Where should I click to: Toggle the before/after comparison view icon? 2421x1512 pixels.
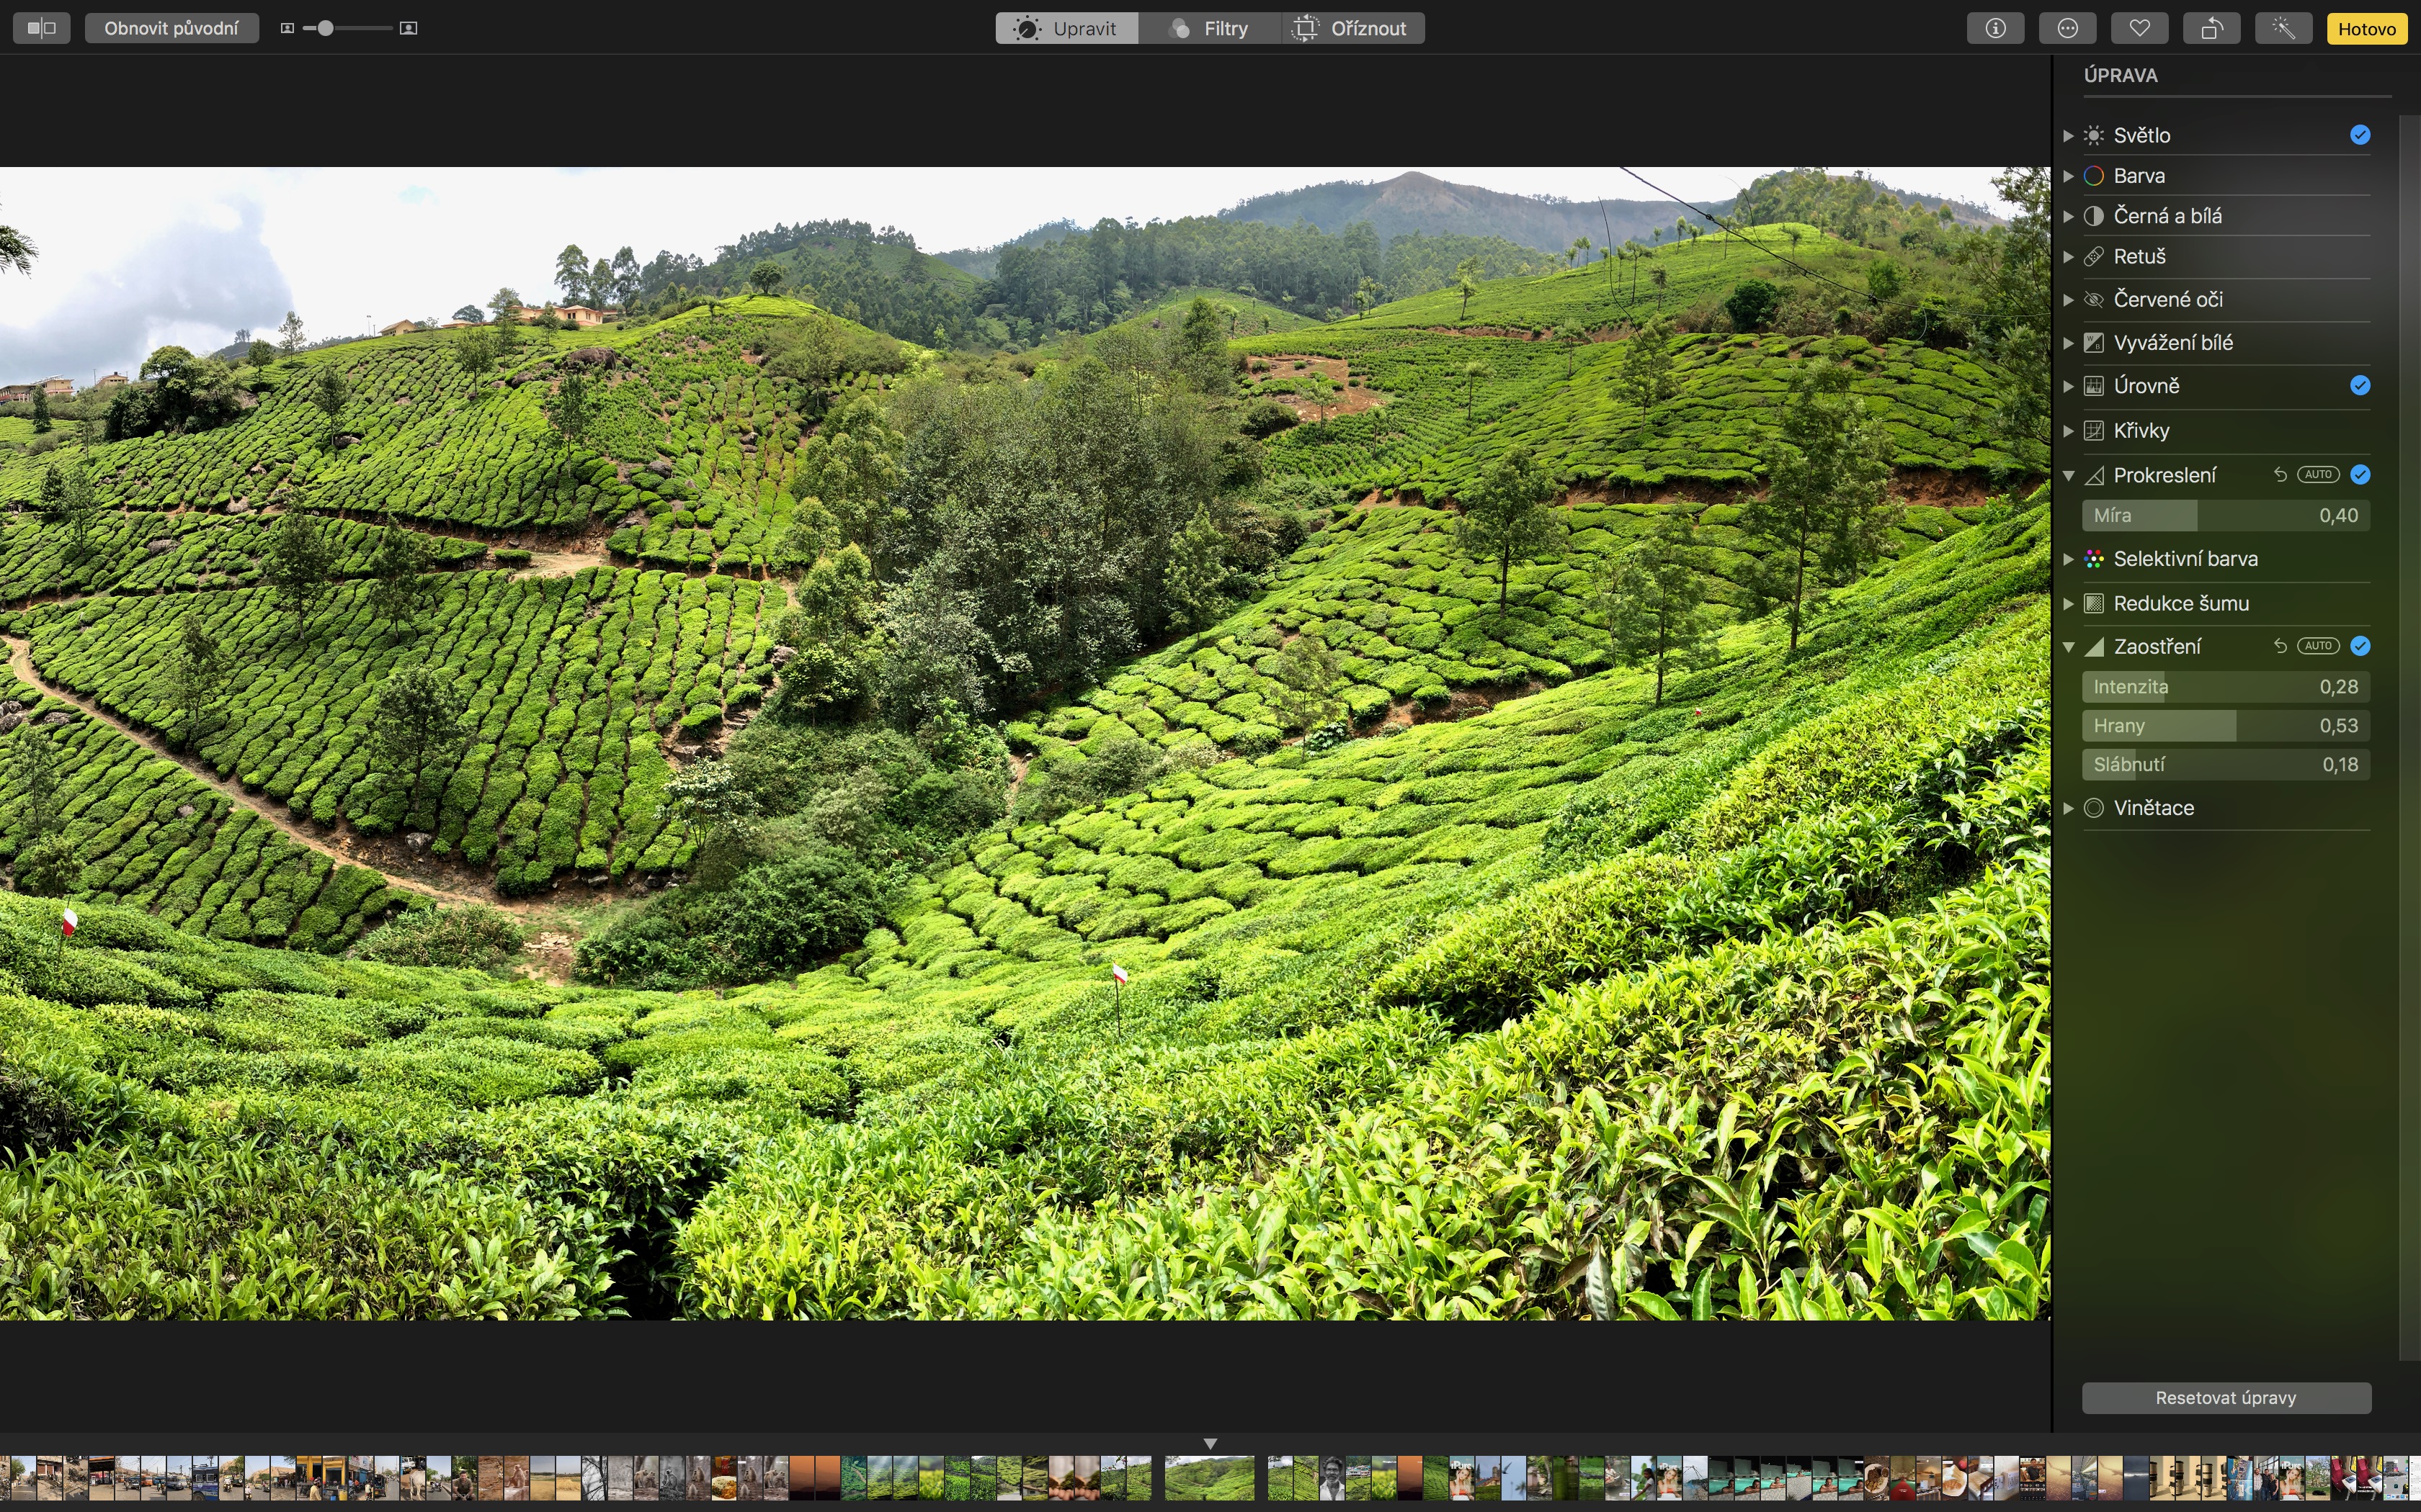point(41,28)
